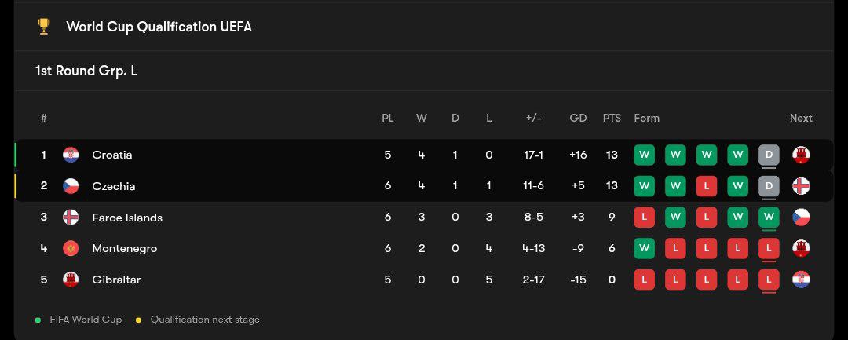Select the Croatia team name
The height and width of the screenshot is (340, 848).
pyautogui.click(x=112, y=155)
